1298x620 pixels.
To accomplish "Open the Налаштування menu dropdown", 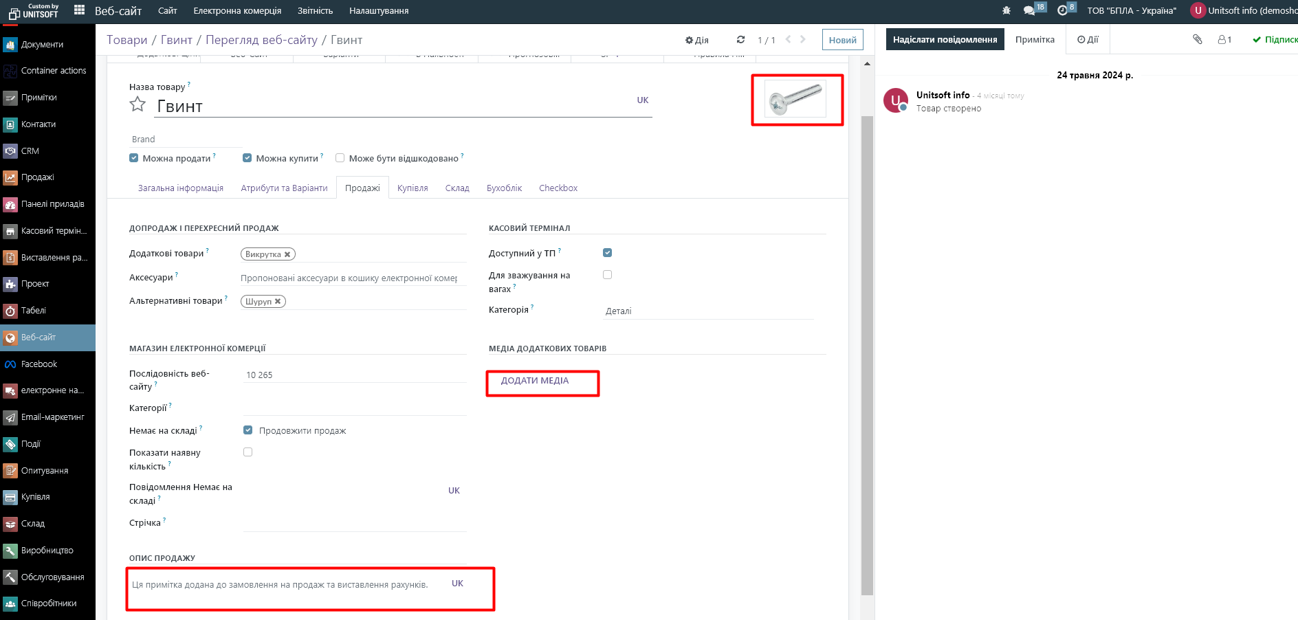I will coord(379,11).
